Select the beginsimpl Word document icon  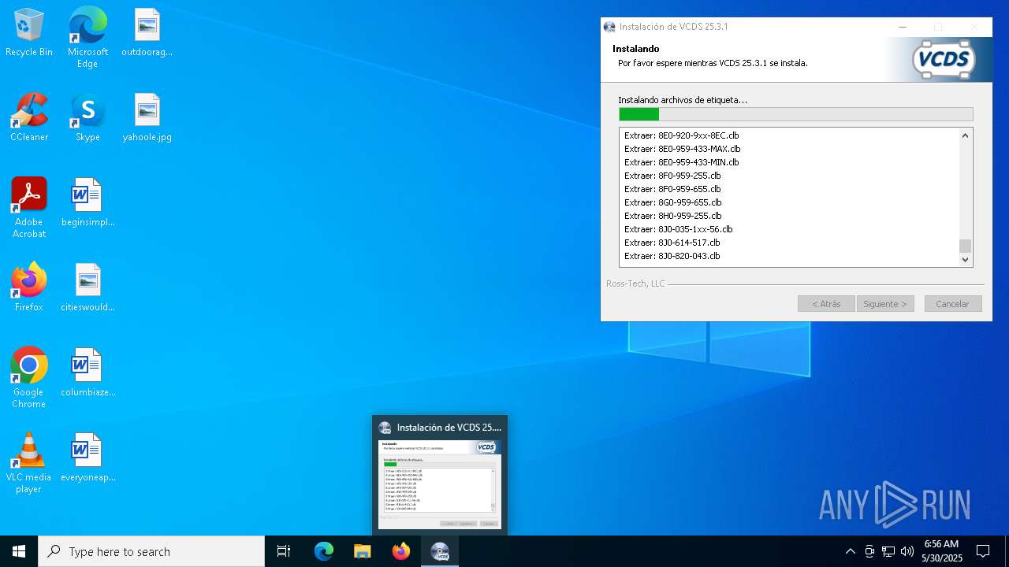click(87, 203)
